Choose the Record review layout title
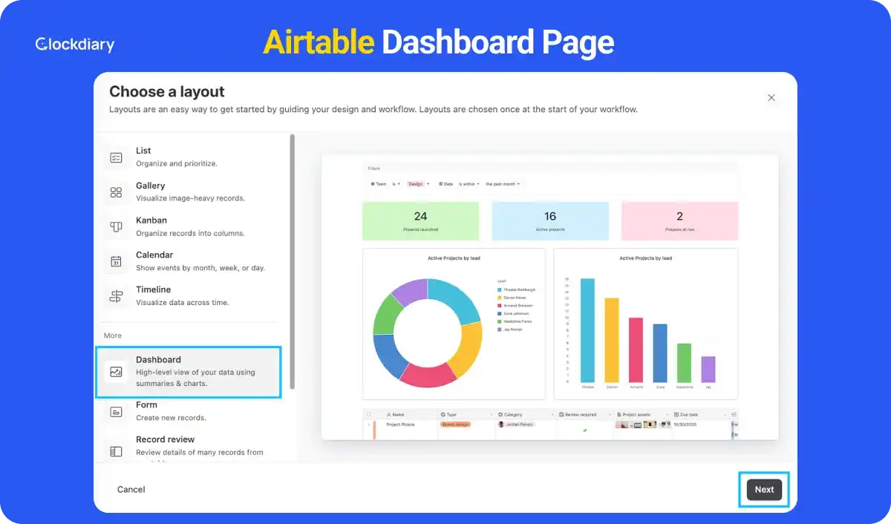The width and height of the screenshot is (891, 524). coord(165,439)
